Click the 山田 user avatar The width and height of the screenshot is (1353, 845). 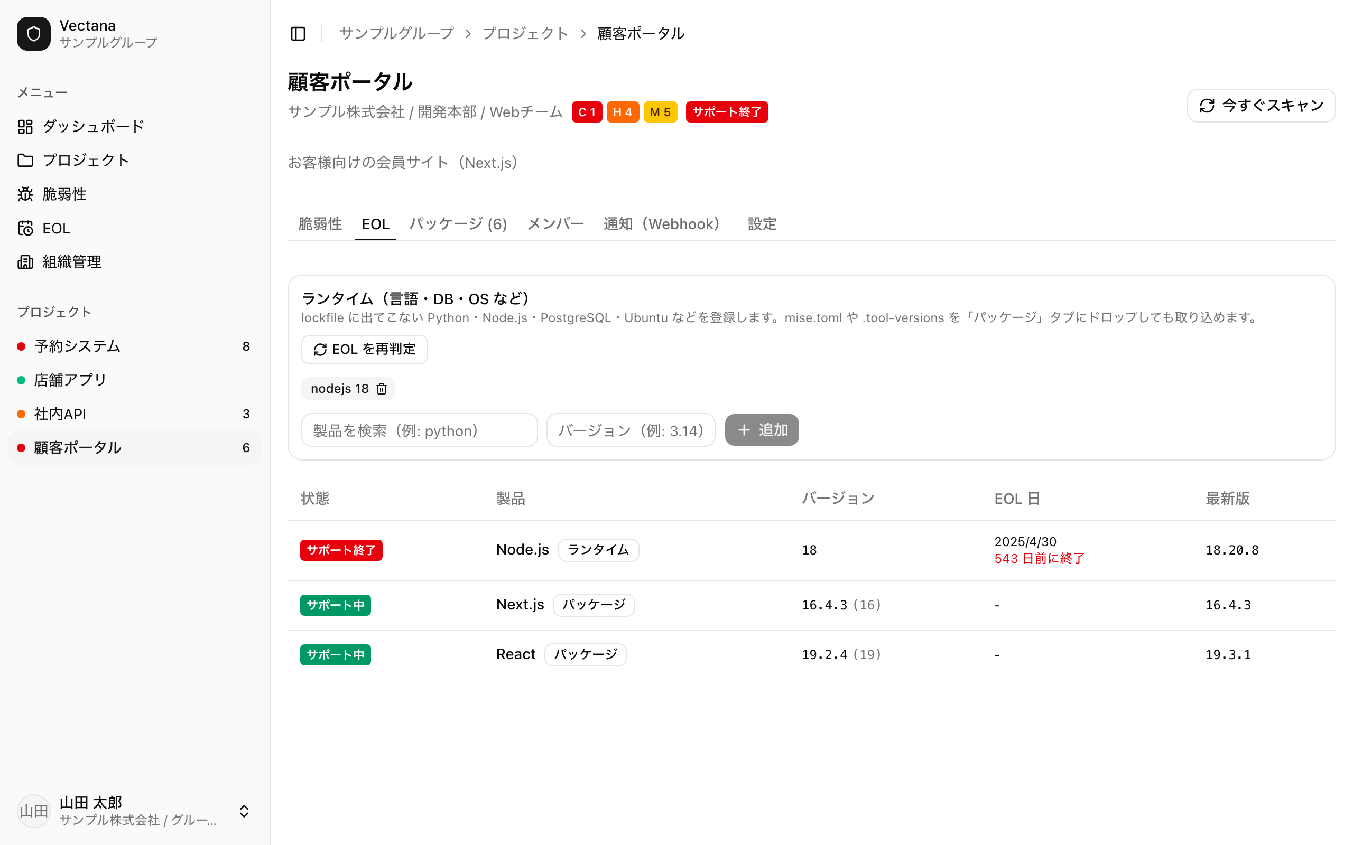33,811
